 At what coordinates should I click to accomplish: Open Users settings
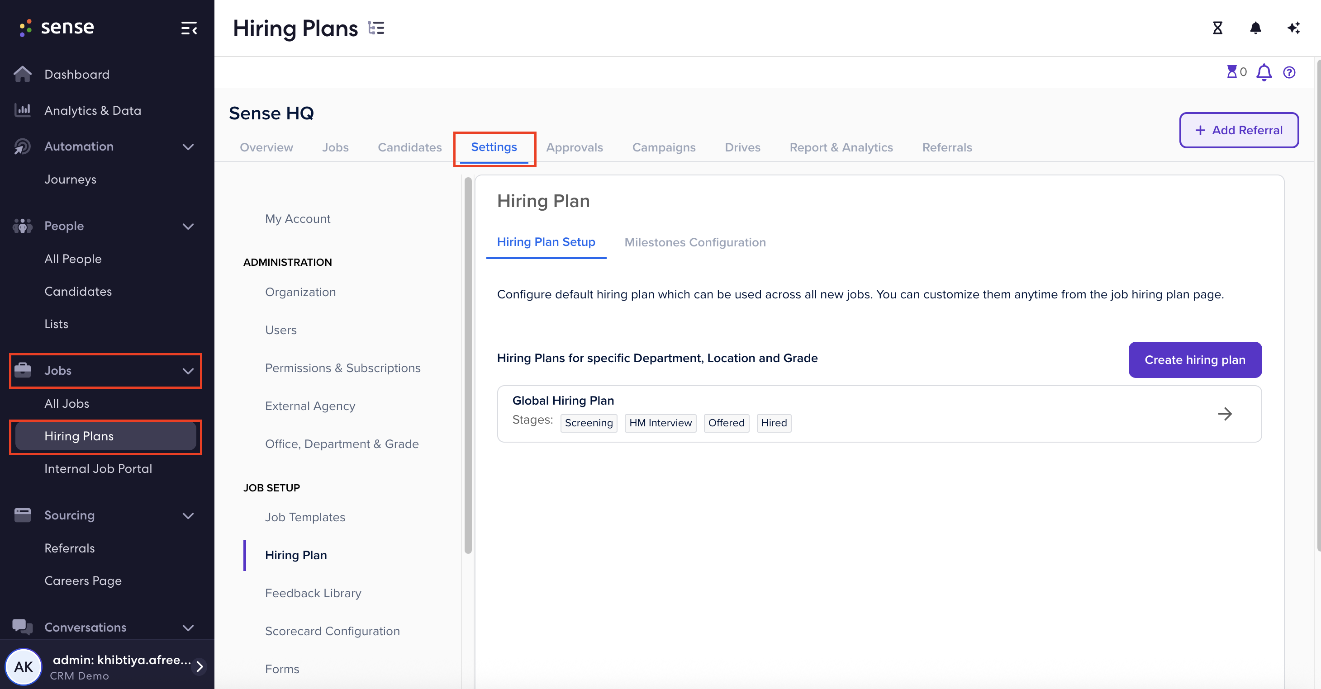point(280,330)
